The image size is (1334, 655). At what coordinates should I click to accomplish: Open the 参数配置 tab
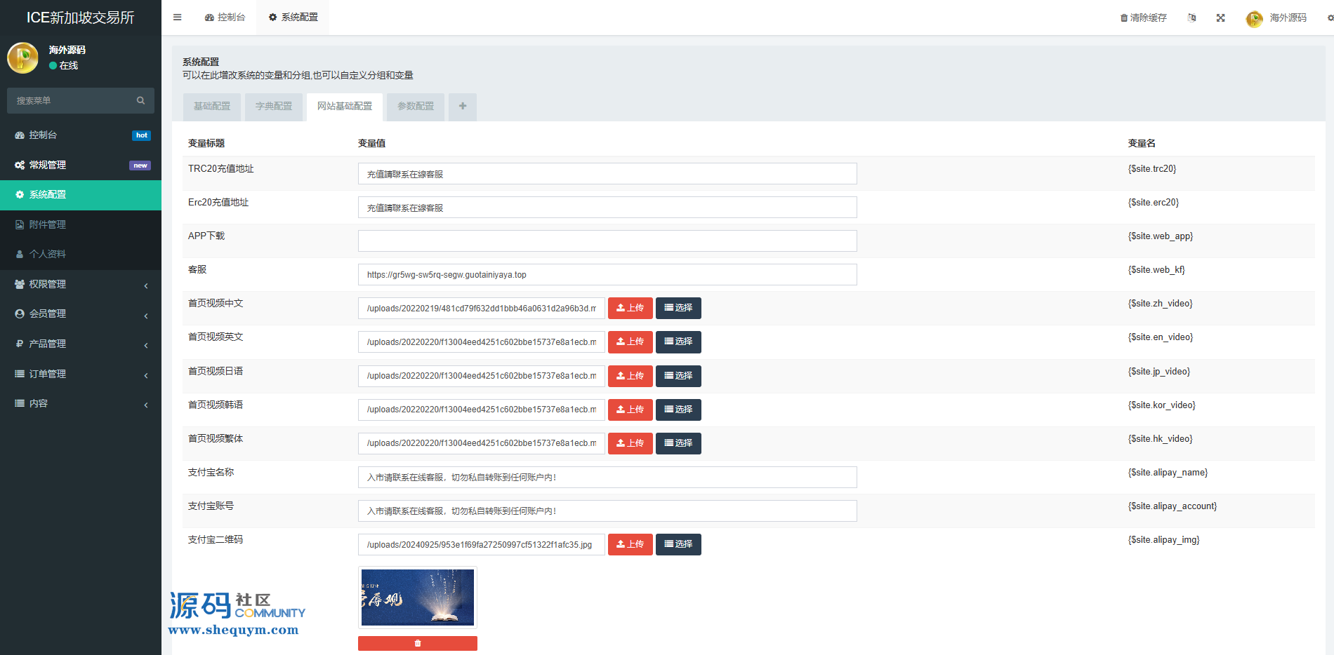click(x=416, y=107)
